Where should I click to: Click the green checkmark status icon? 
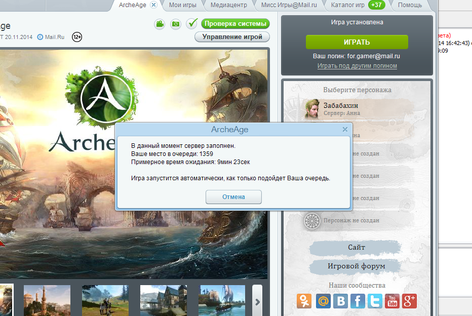(192, 23)
